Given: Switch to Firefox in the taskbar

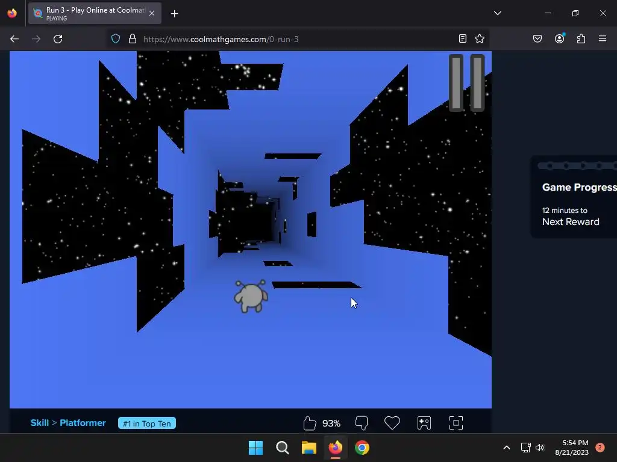Looking at the screenshot, I should click(x=336, y=448).
